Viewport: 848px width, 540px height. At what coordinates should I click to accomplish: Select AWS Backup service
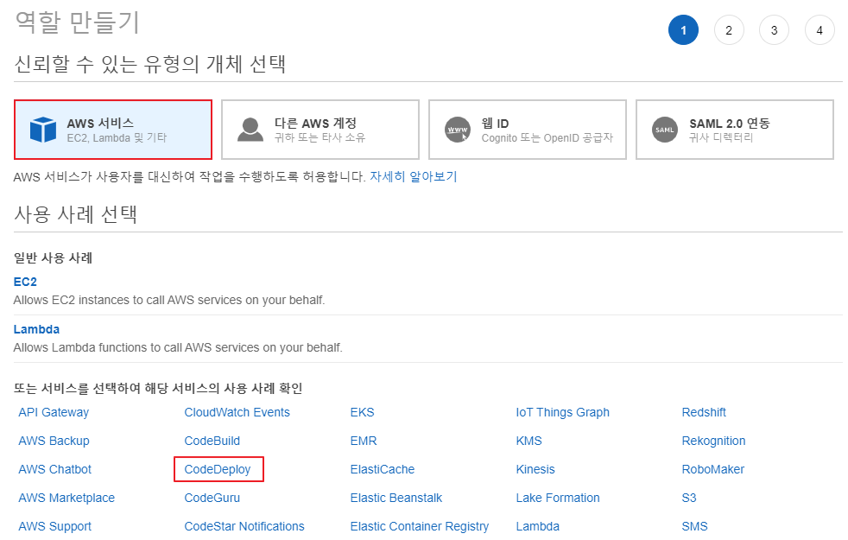(x=54, y=441)
